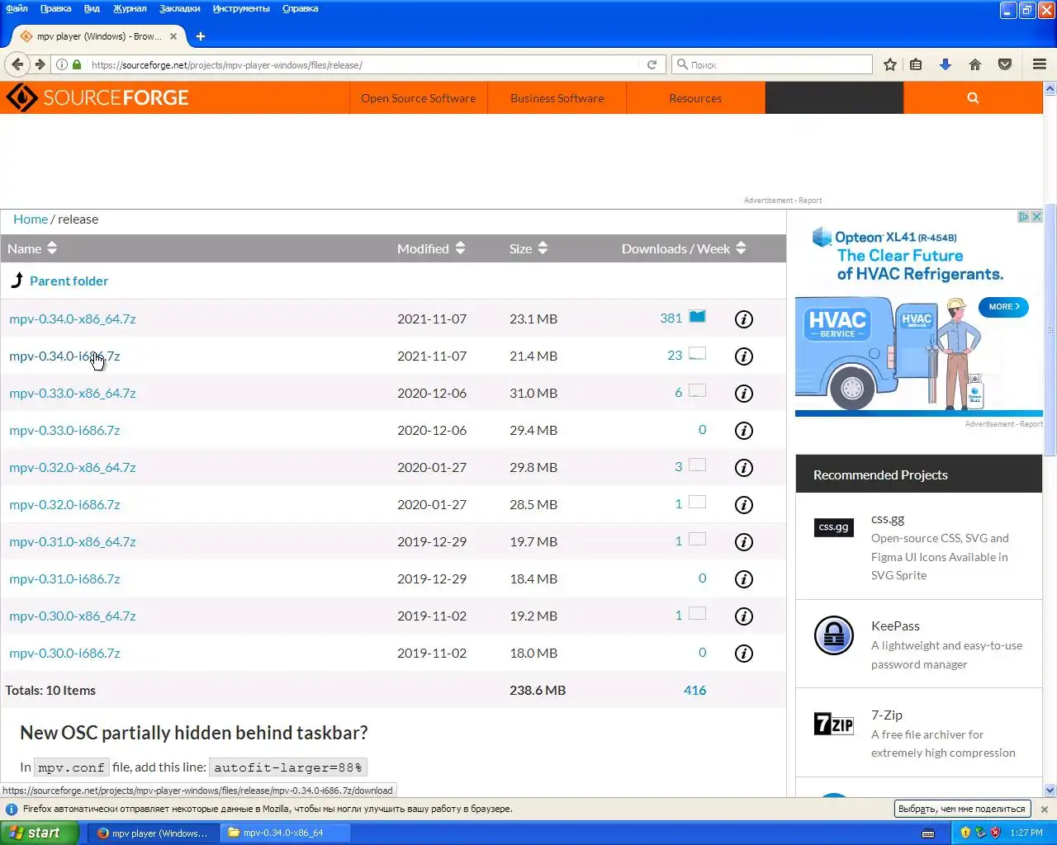Click the Поиск search field
Viewport: 1057px width, 845px height.
pos(773,64)
